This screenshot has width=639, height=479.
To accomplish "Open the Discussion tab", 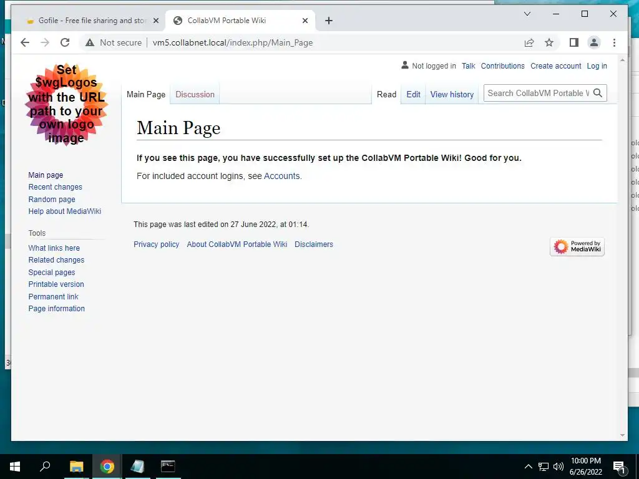I will 195,95.
